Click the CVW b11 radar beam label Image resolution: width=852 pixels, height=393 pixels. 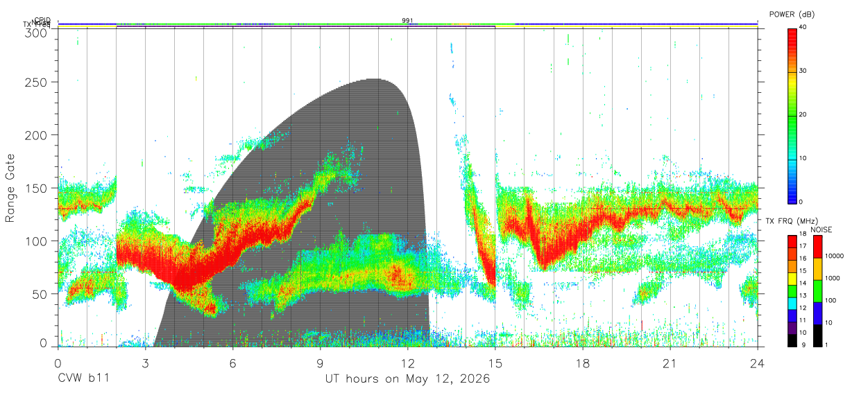[x=83, y=379]
